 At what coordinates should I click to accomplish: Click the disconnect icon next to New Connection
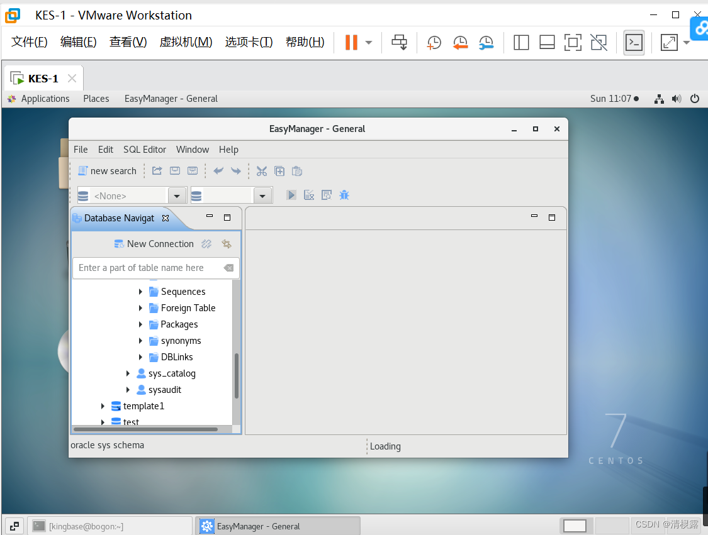click(206, 244)
